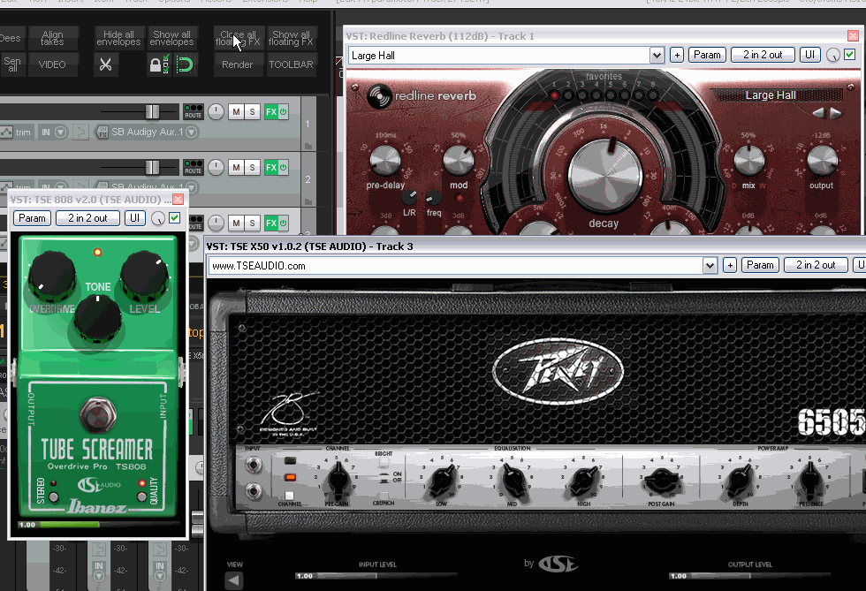
Task: Click the HIGH EQ knob on the 6505 amp
Action: tap(585, 480)
